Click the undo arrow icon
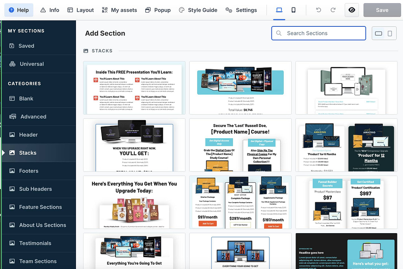 318,10
